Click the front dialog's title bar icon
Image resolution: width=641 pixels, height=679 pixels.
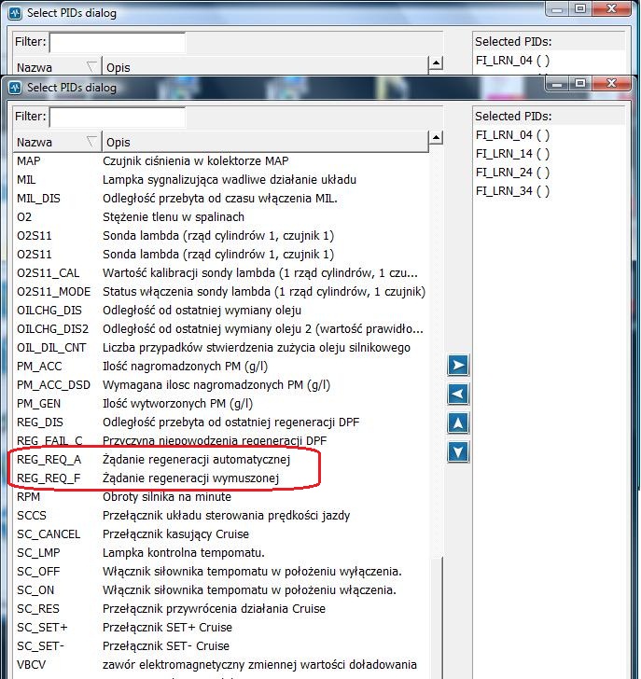coord(15,88)
